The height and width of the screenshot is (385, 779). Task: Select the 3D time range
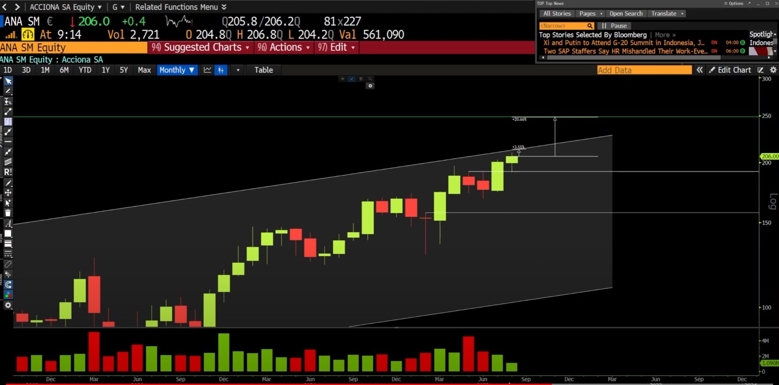26,70
